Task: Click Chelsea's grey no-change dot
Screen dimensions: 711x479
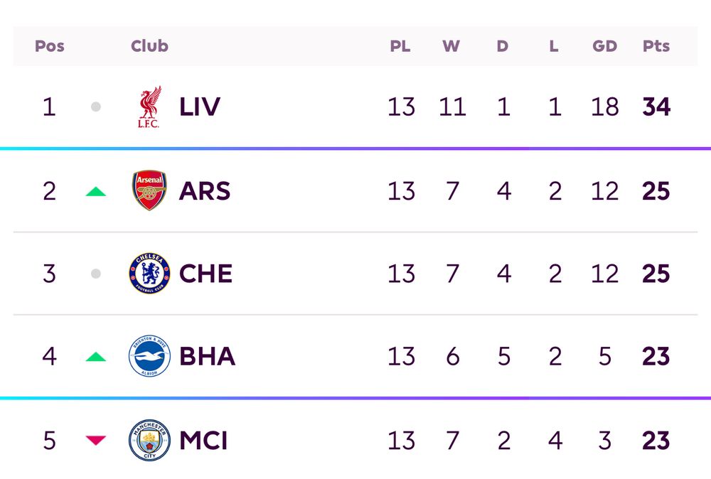Action: pos(96,274)
